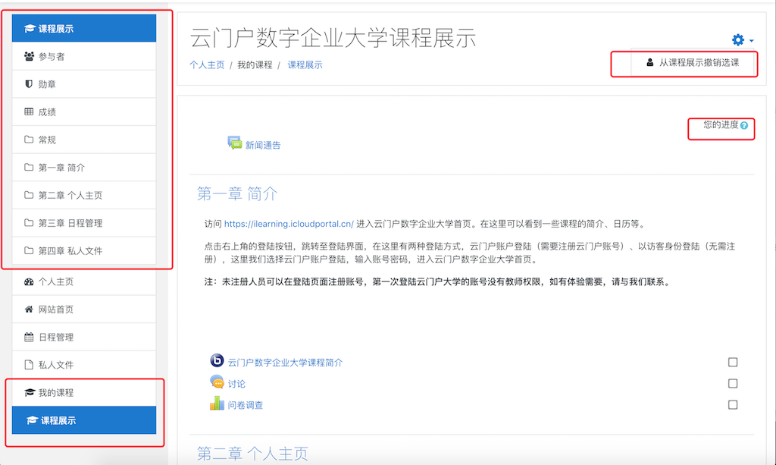The height and width of the screenshot is (465, 776).
Task: Click the graduation cap icon beside top 课程展示
Action: (30, 29)
